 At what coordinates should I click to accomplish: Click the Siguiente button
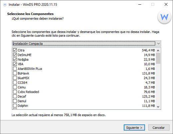[x=134, y=128]
